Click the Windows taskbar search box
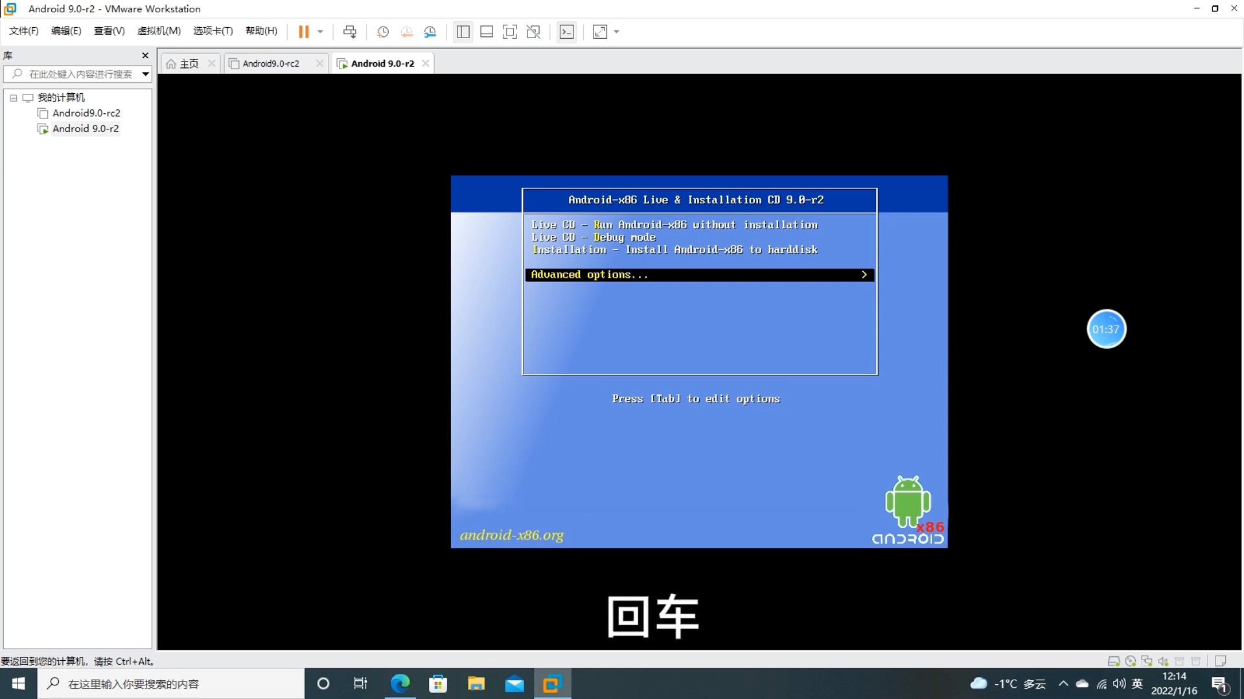1244x699 pixels. click(x=171, y=683)
